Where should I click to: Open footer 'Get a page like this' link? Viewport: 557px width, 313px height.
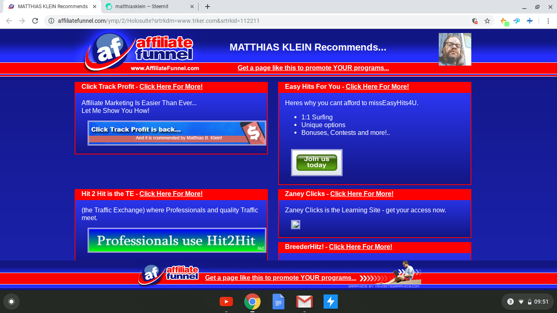tap(281, 278)
